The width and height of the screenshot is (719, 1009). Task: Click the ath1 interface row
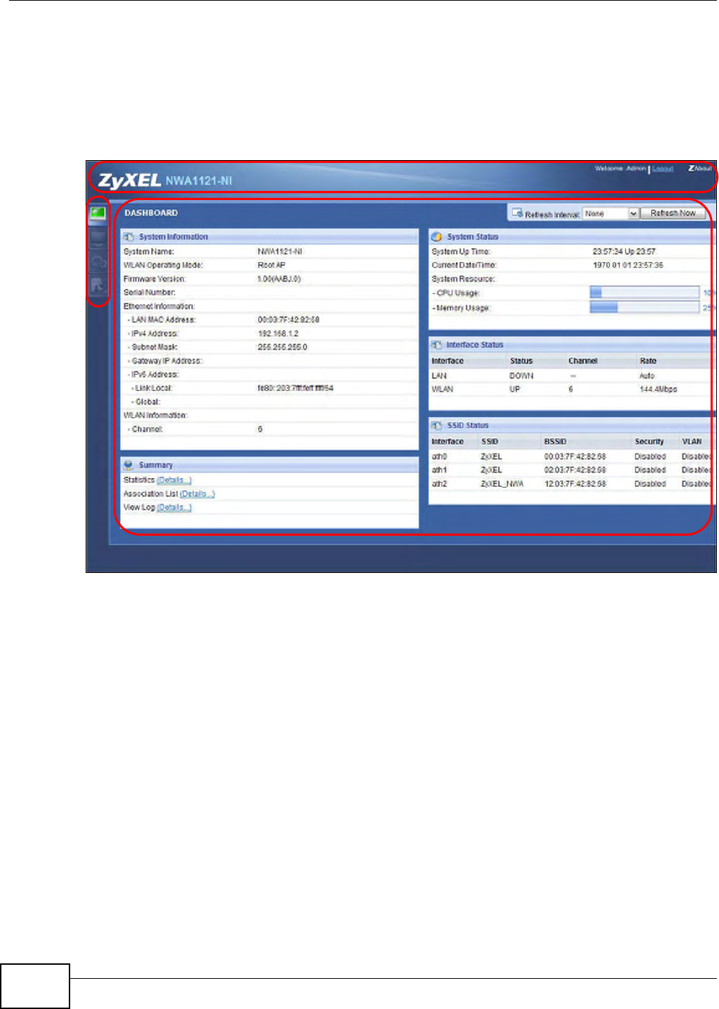[572, 470]
